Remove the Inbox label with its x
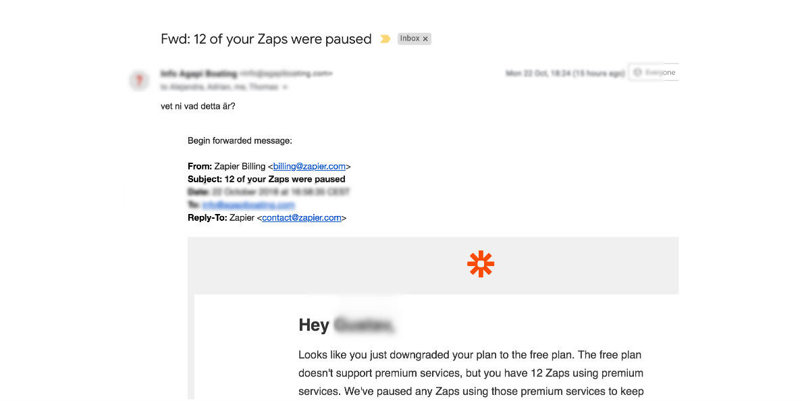Viewport: 802px width, 401px height. pos(425,39)
